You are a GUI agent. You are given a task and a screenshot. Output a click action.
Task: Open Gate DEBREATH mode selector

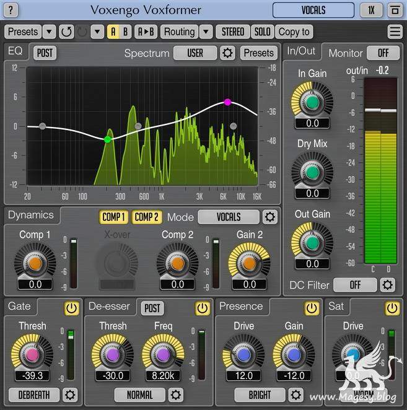tap(34, 395)
